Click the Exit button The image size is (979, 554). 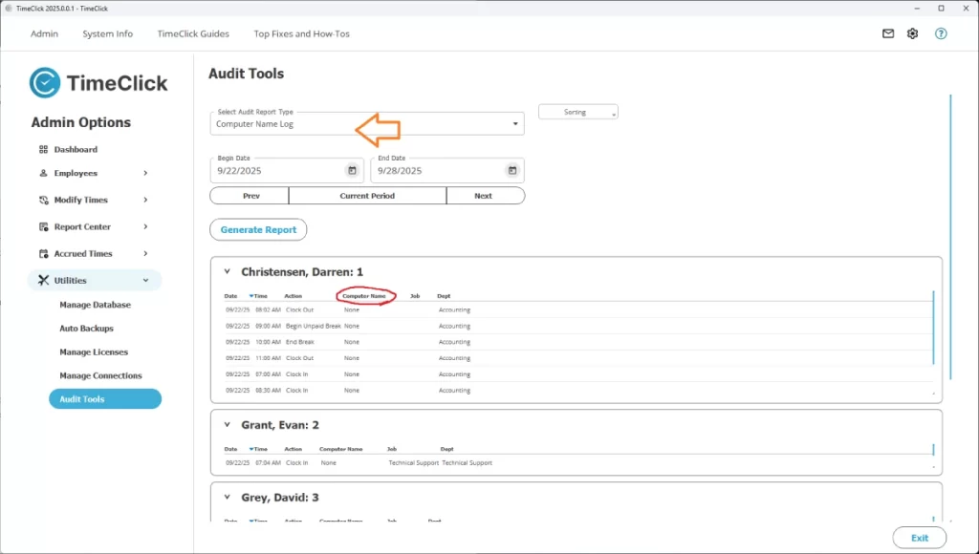(x=919, y=538)
